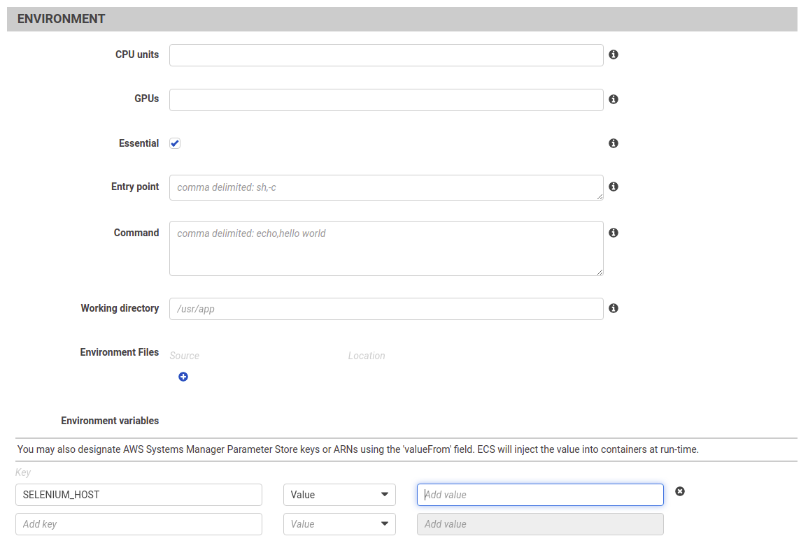Click inside the Entry point text area
801x543 pixels.
click(x=386, y=187)
